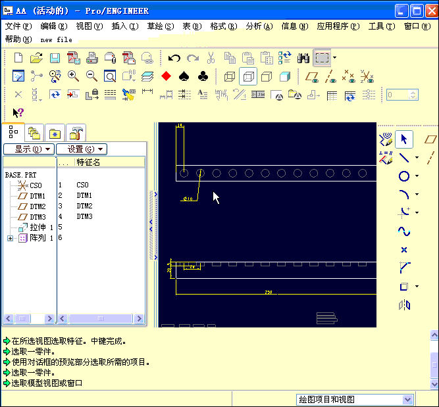Image resolution: width=439 pixels, height=407 pixels.
Task: Click the Zoom out magnifier
Action: point(91,76)
